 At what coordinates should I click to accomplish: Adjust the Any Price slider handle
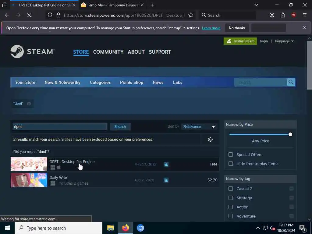click(290, 134)
